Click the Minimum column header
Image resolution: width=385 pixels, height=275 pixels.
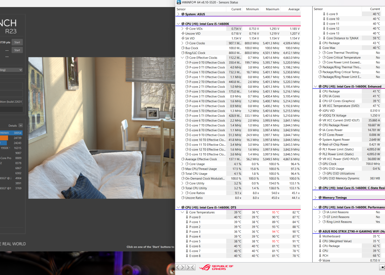(x=251, y=9)
